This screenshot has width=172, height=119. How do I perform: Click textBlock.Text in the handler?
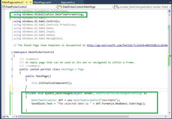(42, 104)
